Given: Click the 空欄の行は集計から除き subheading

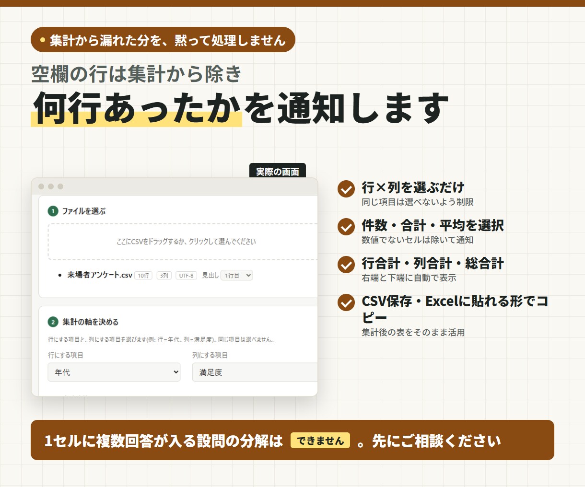Looking at the screenshot, I should coord(136,74).
